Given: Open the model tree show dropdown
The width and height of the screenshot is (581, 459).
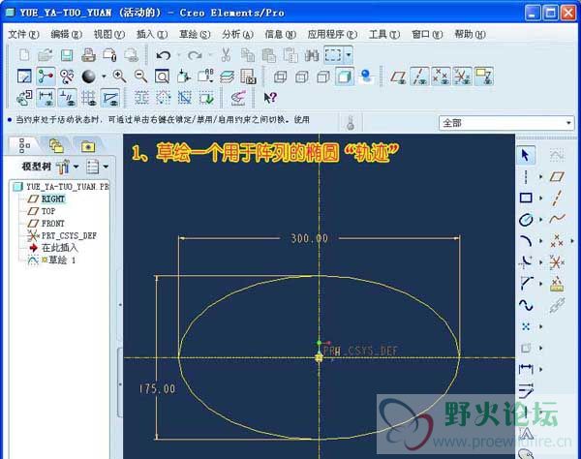Looking at the screenshot, I should click(106, 167).
